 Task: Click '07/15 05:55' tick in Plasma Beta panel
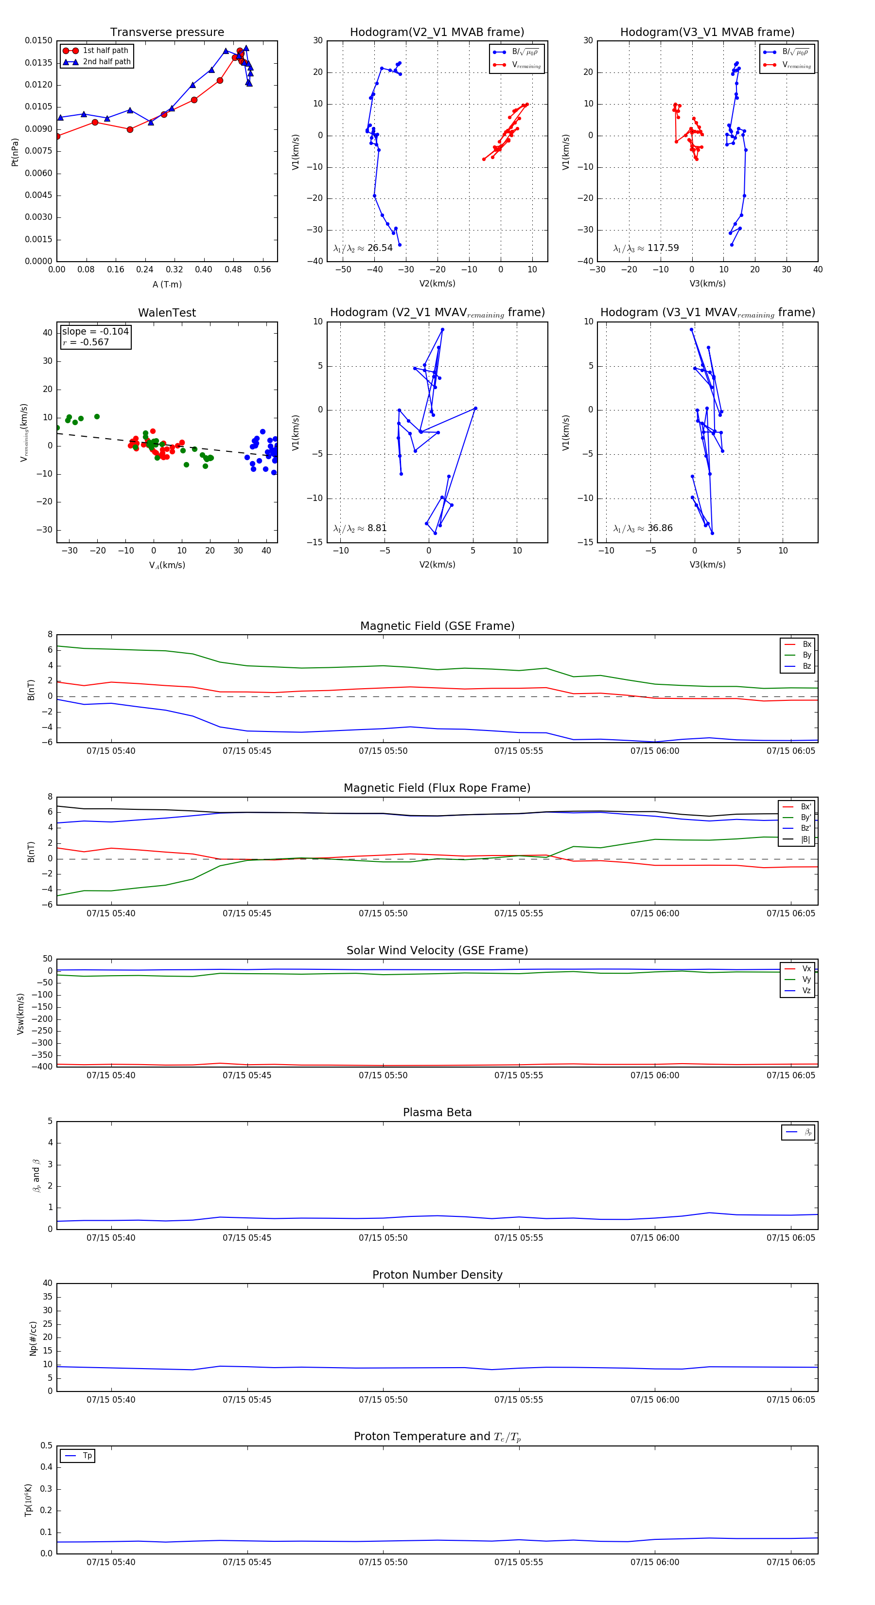(519, 1238)
